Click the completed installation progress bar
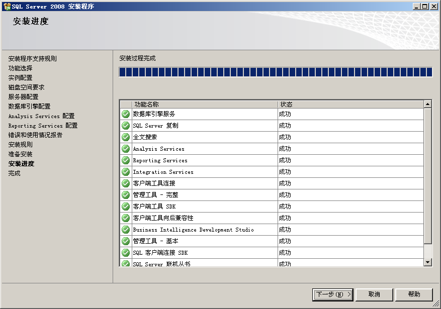 [x=276, y=72]
